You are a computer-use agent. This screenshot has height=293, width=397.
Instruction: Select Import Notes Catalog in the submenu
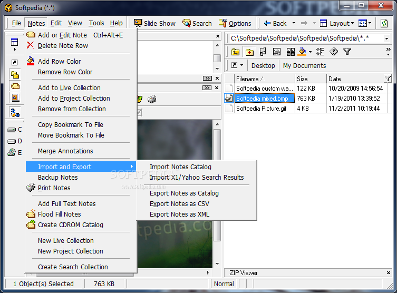point(197,167)
